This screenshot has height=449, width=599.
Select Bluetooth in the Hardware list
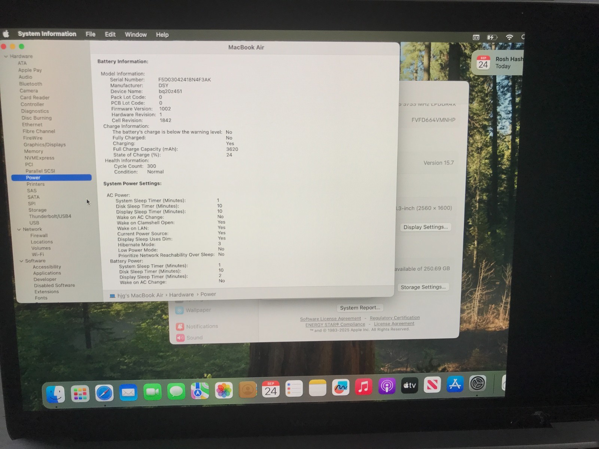point(31,84)
